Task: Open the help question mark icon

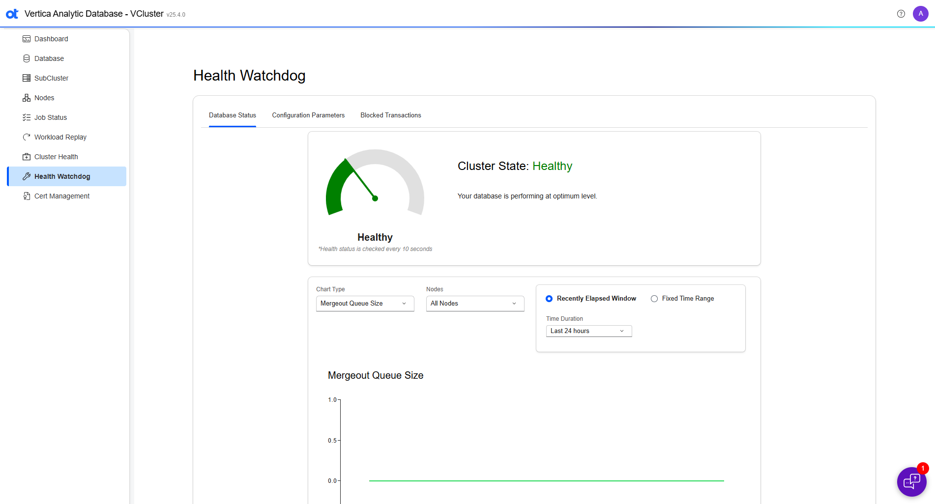Action: click(x=901, y=14)
